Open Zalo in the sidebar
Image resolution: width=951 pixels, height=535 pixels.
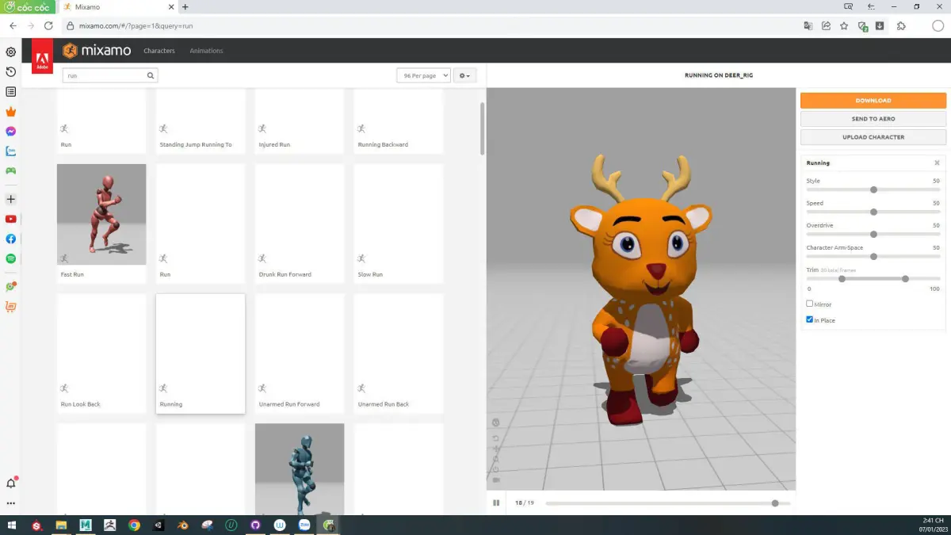(x=11, y=151)
